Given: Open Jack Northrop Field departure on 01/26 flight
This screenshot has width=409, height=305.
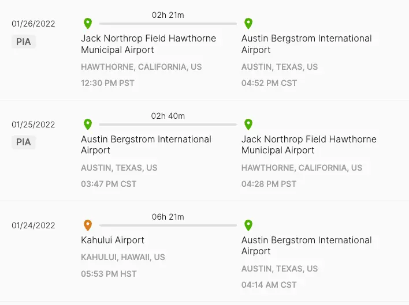Looking at the screenshot, I should coord(148,44).
